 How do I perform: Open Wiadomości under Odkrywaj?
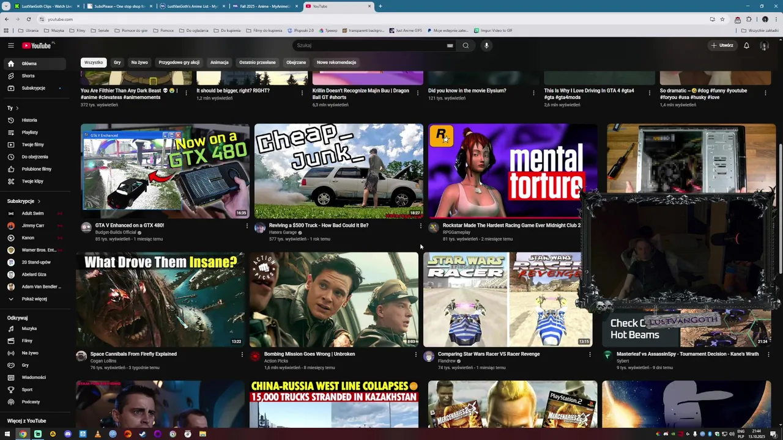click(36, 378)
